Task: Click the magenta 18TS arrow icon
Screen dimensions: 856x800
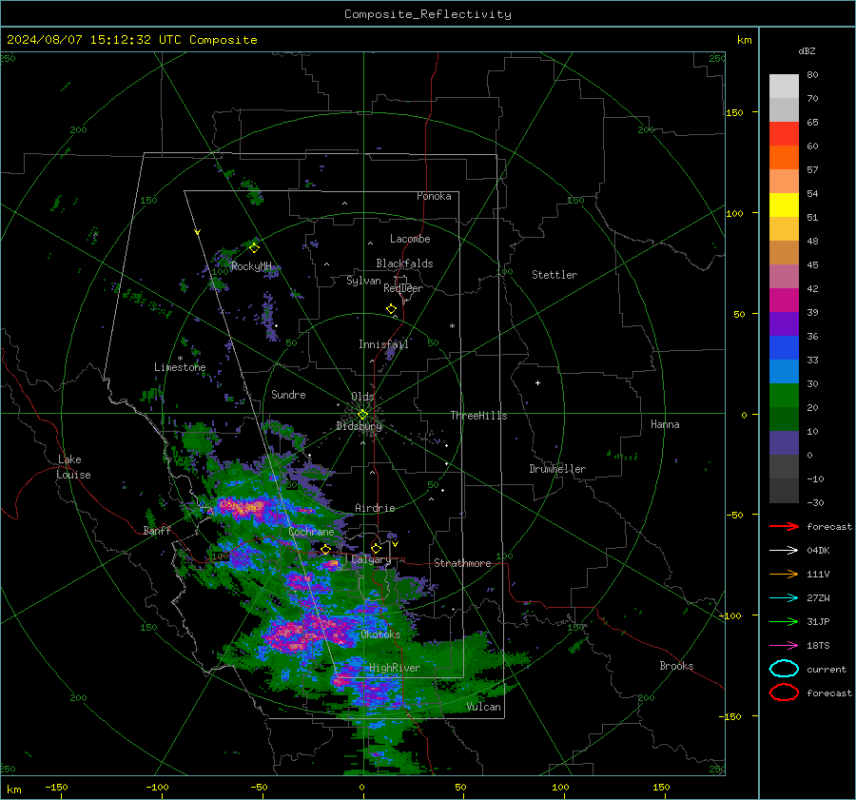Action: point(784,646)
